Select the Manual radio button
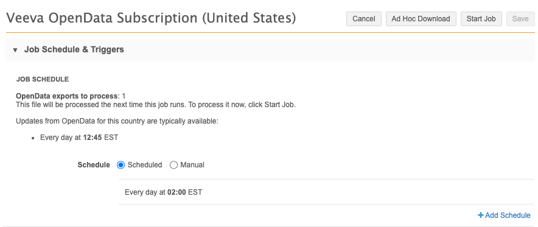Viewport: 538px width, 227px height. [x=173, y=165]
